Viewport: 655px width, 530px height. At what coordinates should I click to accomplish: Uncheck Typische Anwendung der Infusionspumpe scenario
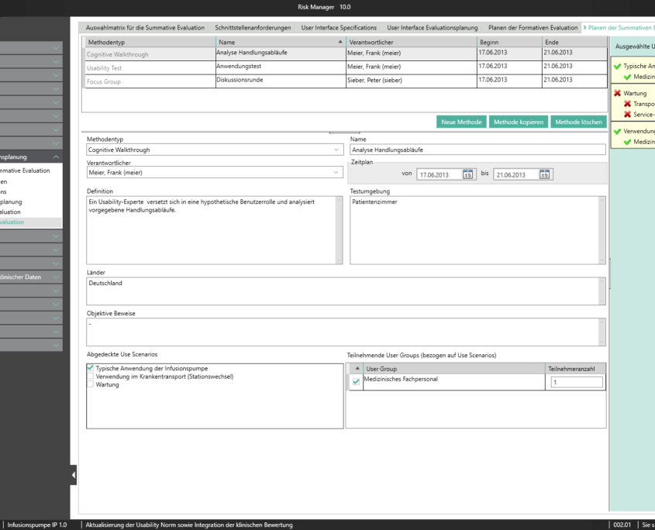[x=91, y=368]
